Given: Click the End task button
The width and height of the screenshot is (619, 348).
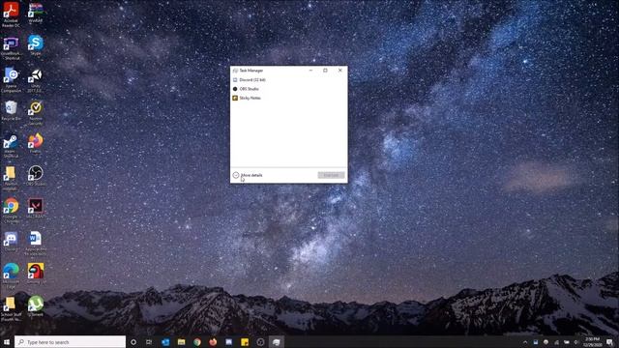Looking at the screenshot, I should point(331,175).
